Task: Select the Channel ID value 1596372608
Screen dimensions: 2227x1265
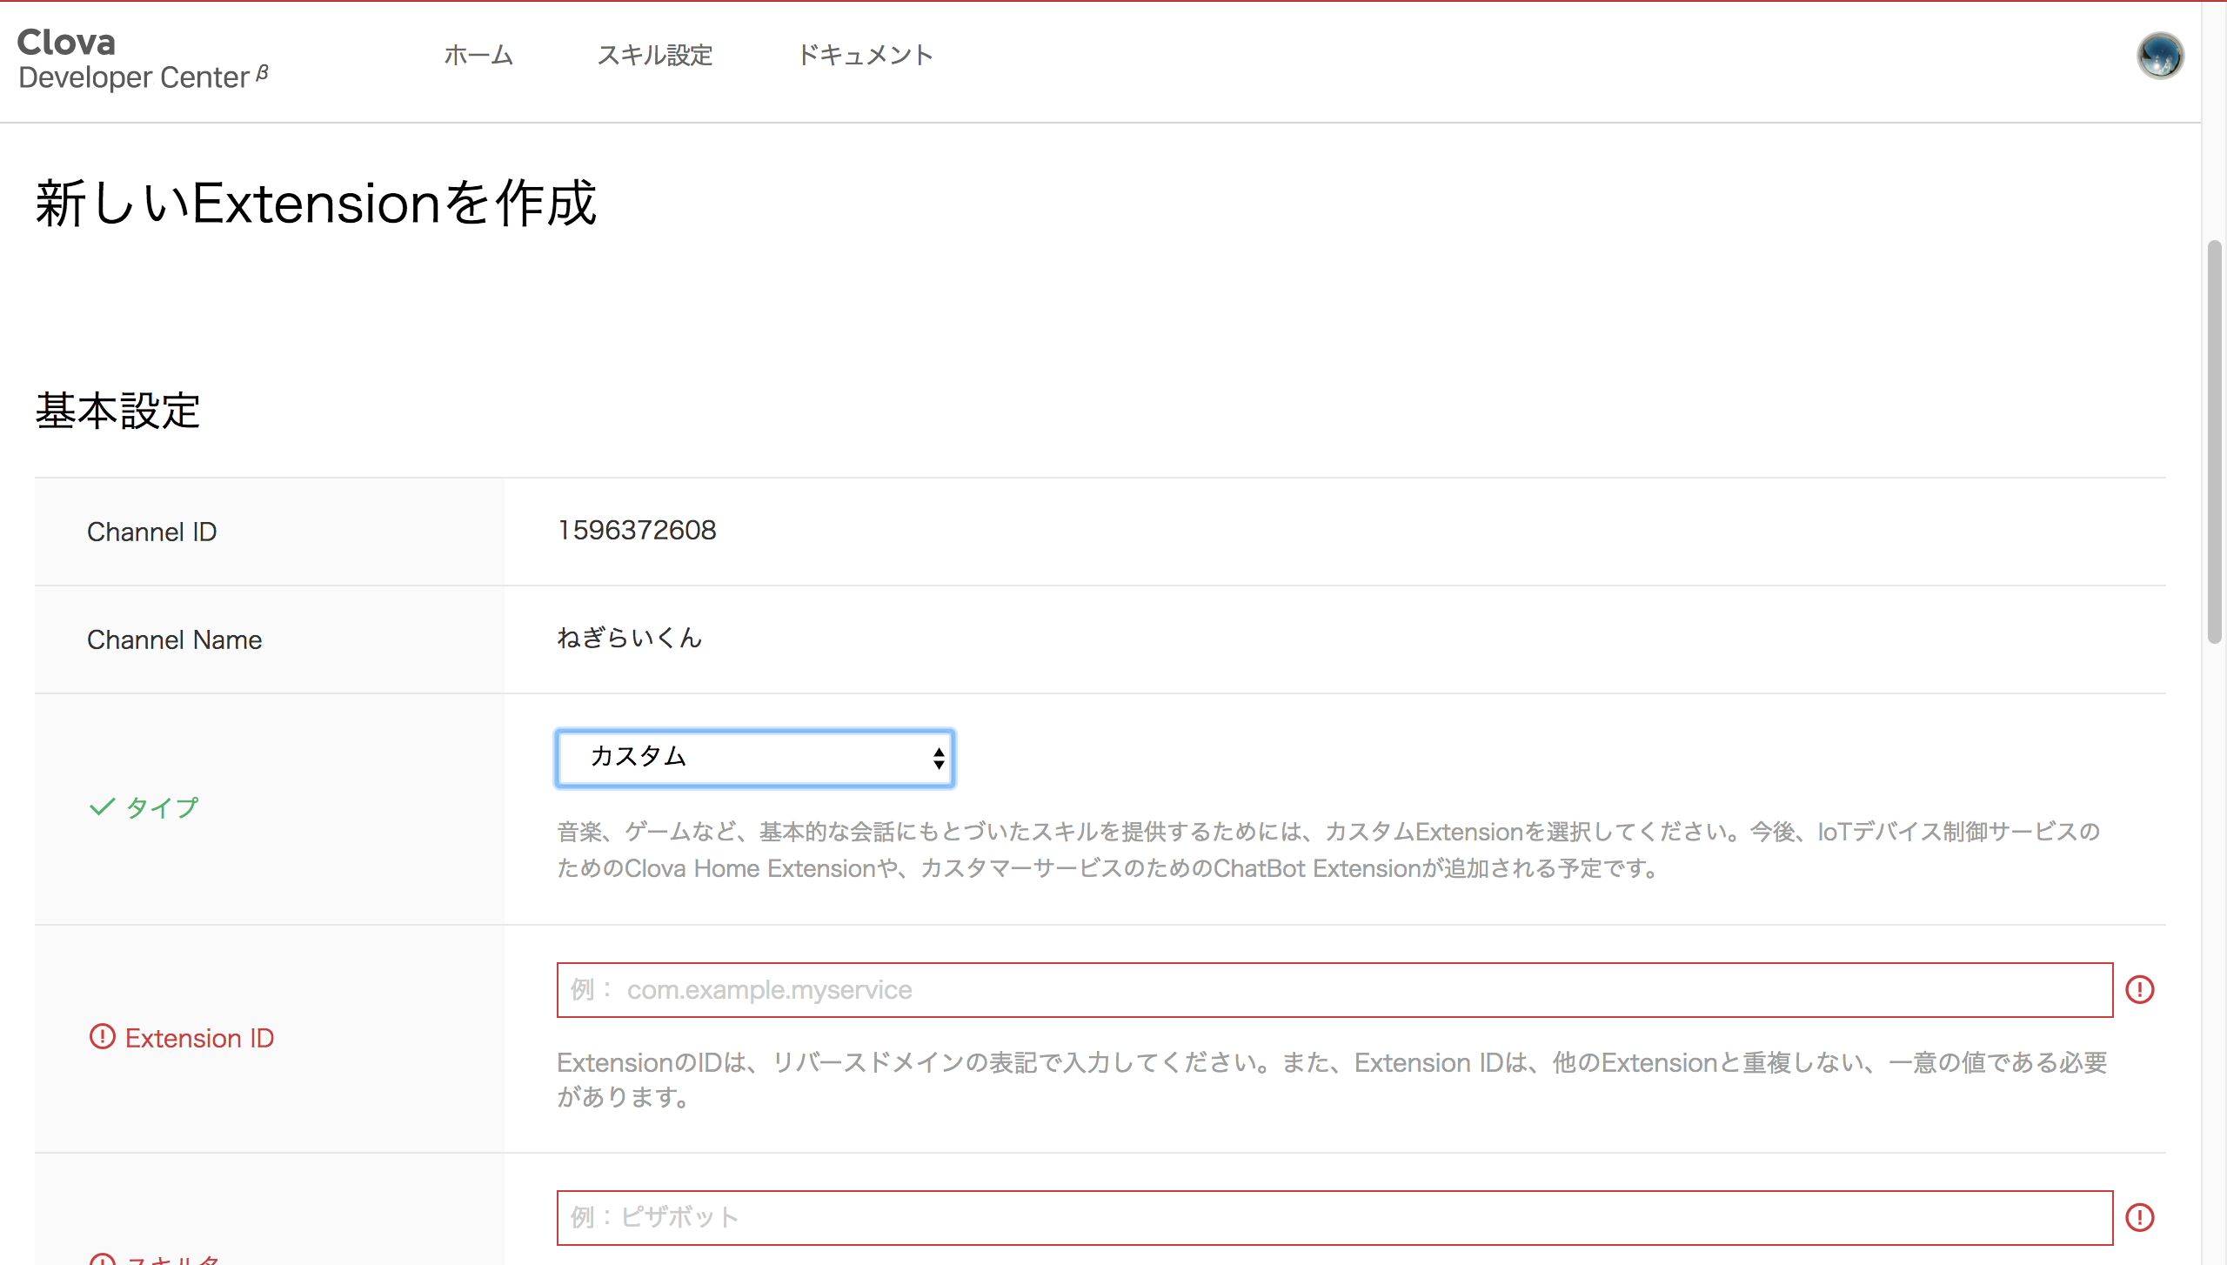Action: (637, 531)
